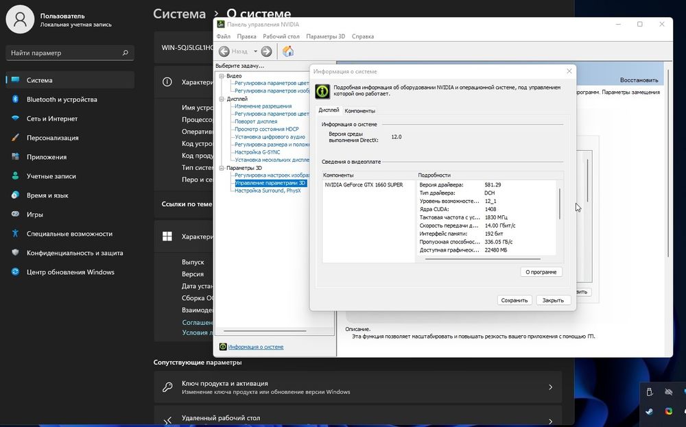Open Windows Update Center in sidebar
686x427 pixels.
pos(70,272)
